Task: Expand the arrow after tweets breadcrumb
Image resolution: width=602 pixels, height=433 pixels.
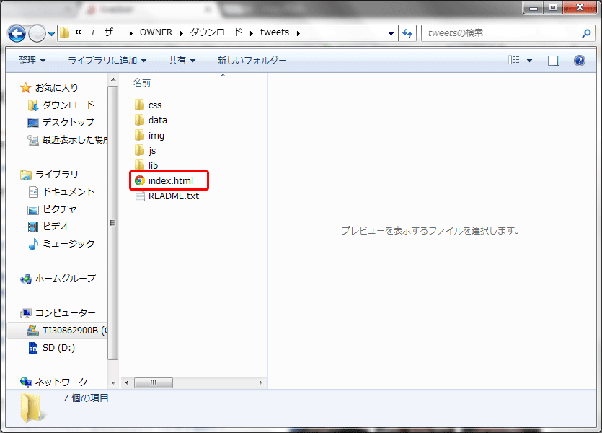Action: (298, 33)
